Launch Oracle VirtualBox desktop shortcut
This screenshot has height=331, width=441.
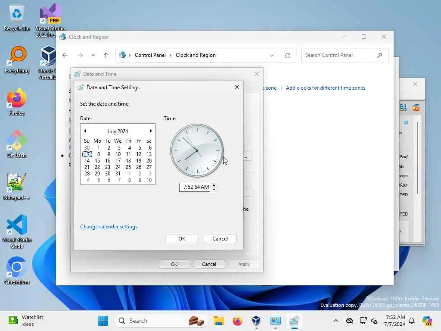click(x=47, y=62)
